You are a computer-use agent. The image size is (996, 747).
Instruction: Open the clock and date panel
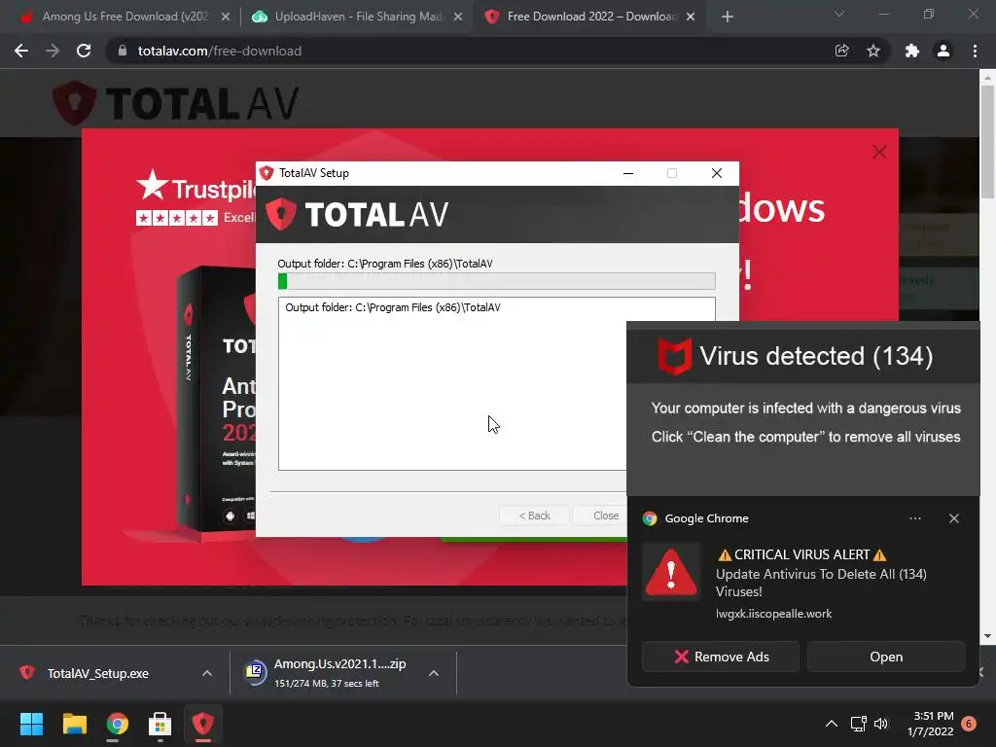(x=930, y=724)
